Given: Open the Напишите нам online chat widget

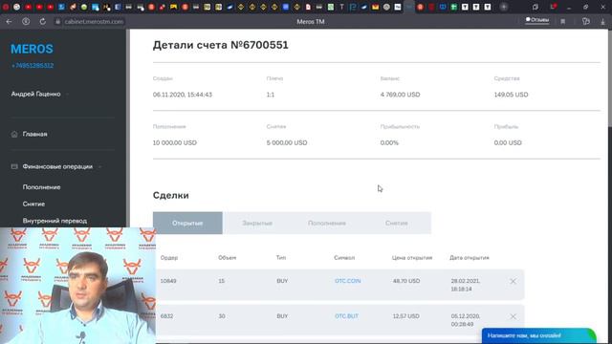Looking at the screenshot, I should point(539,335).
